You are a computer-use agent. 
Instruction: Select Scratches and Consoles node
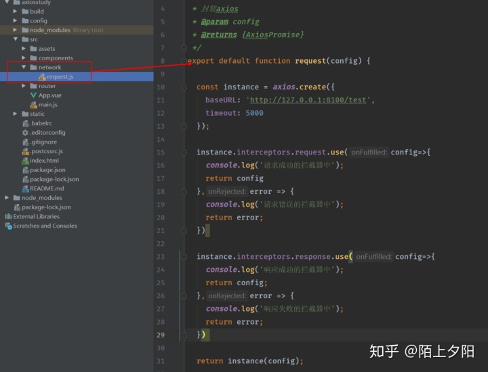click(45, 226)
